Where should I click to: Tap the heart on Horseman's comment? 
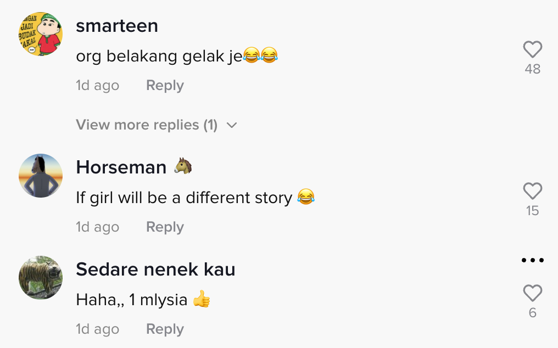pyautogui.click(x=532, y=192)
